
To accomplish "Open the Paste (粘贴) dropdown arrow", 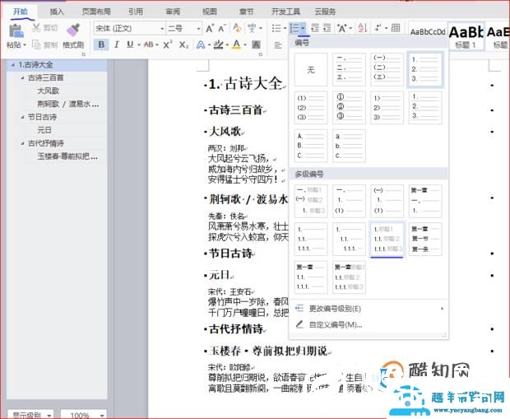I will pos(25,45).
